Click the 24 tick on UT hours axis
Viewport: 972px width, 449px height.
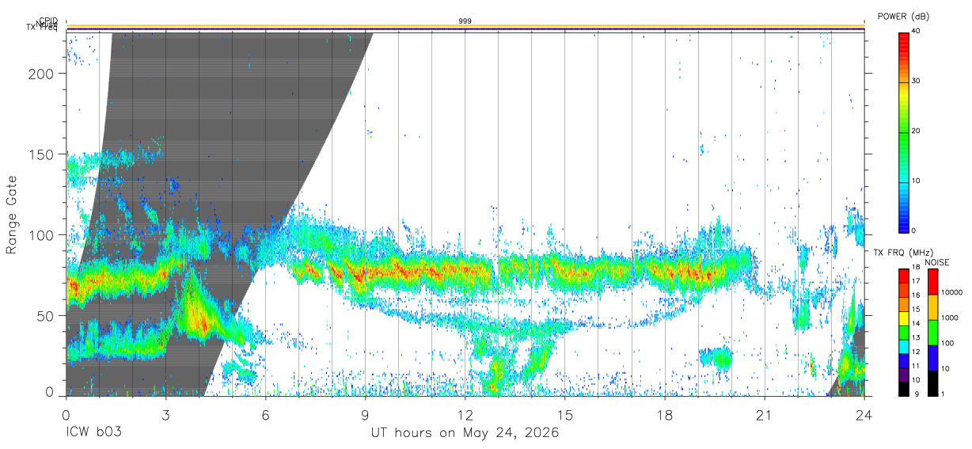tap(864, 415)
